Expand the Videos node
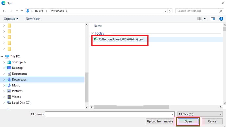The width and height of the screenshot is (226, 127). 4,97
